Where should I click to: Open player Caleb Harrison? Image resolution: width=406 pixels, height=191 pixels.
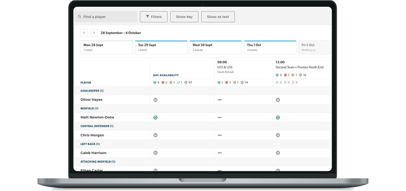[x=93, y=153]
